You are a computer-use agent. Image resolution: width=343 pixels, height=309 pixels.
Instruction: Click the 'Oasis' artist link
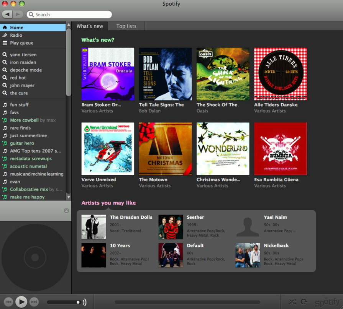coord(202,111)
